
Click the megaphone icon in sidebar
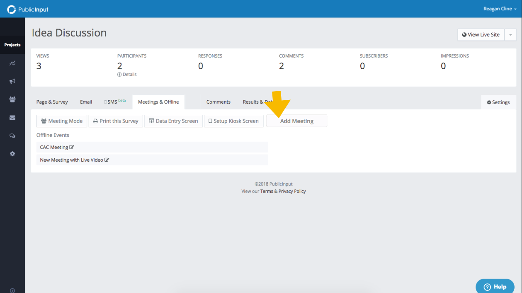pyautogui.click(x=12, y=81)
